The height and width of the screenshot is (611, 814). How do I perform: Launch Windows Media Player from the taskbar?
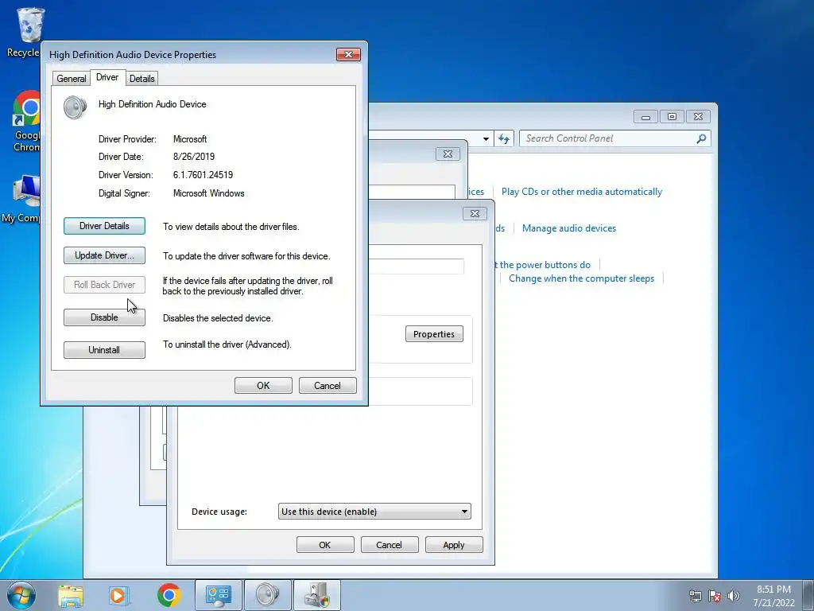[x=118, y=596]
